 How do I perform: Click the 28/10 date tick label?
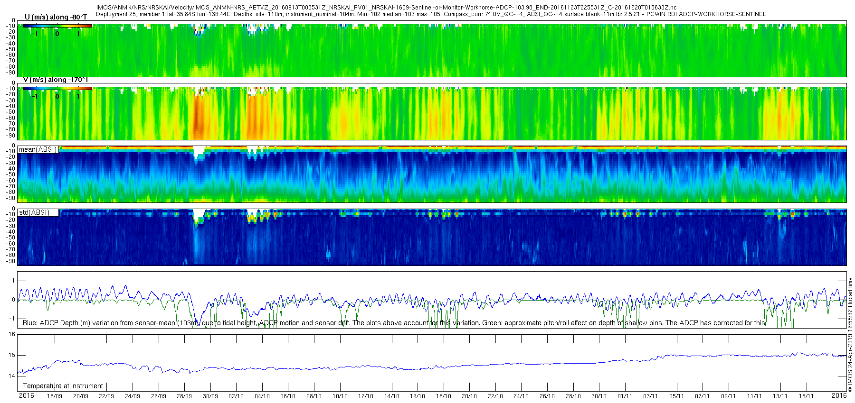click(573, 396)
